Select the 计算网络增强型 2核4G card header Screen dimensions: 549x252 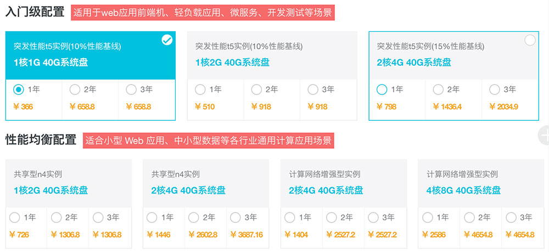coord(344,183)
